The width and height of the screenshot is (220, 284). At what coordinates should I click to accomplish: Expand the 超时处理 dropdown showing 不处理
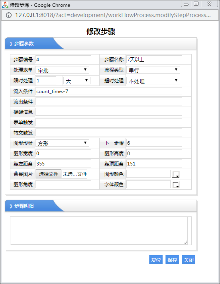click(x=153, y=81)
